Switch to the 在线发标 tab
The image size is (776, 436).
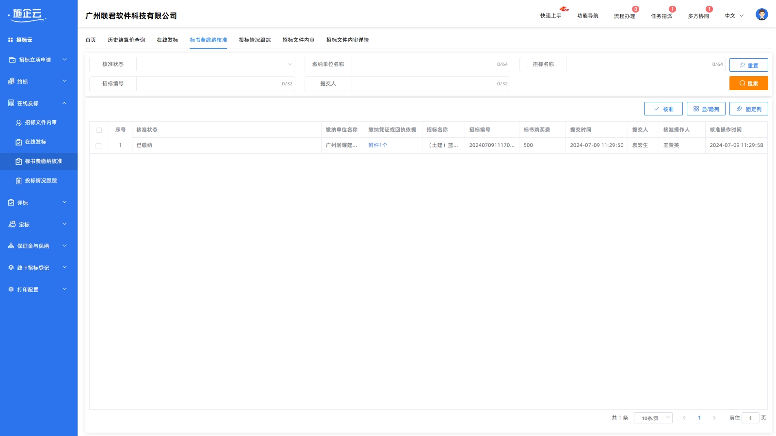[167, 40]
